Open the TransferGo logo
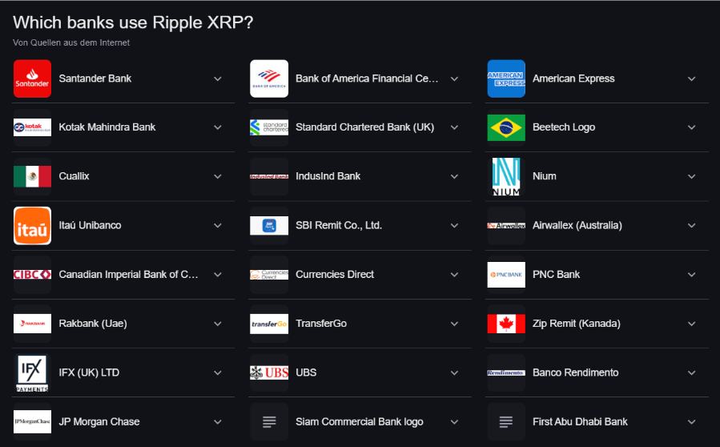This screenshot has height=447, width=720. (x=269, y=324)
